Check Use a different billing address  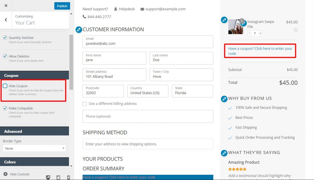point(85,104)
